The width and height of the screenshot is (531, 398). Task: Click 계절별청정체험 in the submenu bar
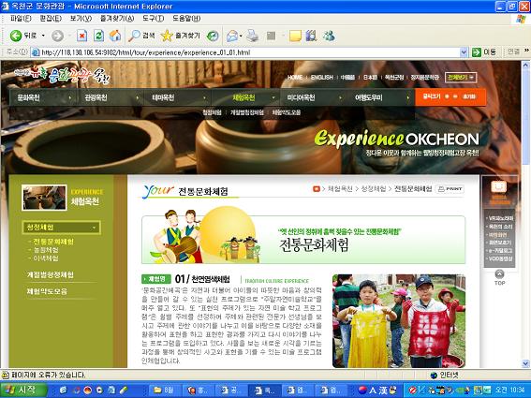point(247,112)
